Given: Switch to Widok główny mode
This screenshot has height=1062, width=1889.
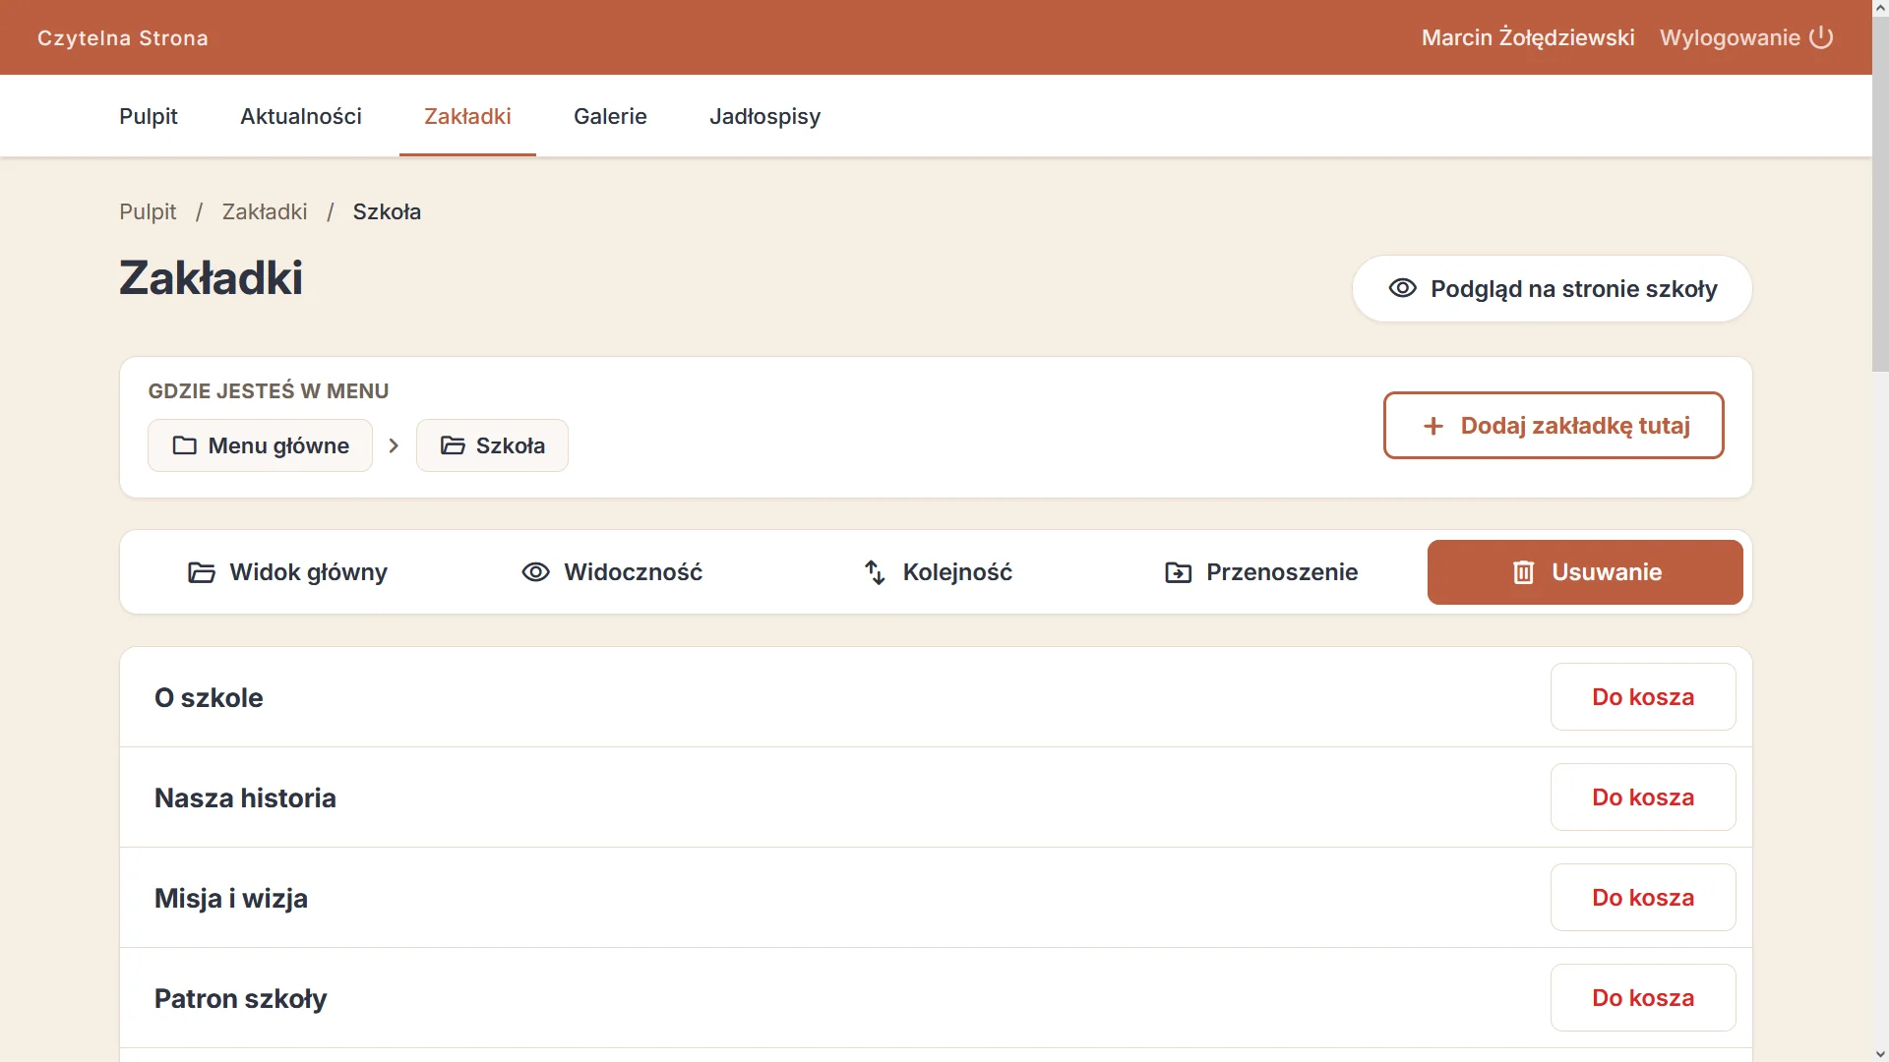Looking at the screenshot, I should click(287, 572).
